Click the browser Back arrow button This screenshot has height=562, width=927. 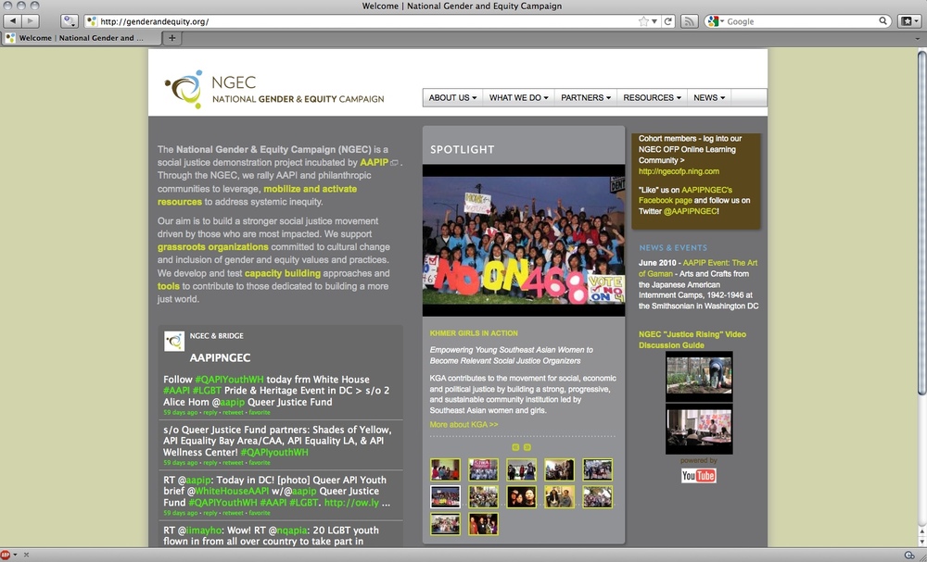click(13, 20)
